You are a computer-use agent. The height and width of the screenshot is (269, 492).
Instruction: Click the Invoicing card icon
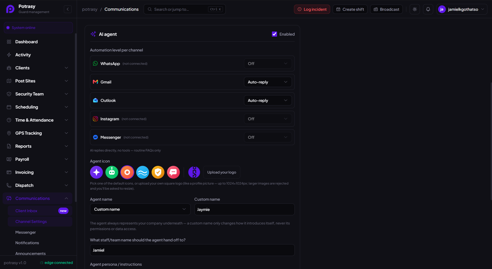point(9,172)
